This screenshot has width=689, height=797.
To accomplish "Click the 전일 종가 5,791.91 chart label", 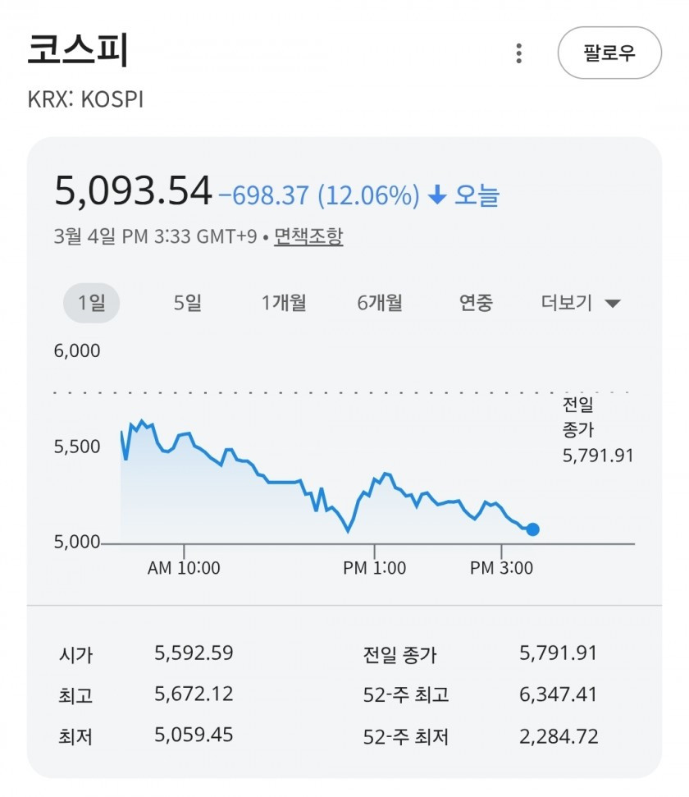I will (x=598, y=430).
